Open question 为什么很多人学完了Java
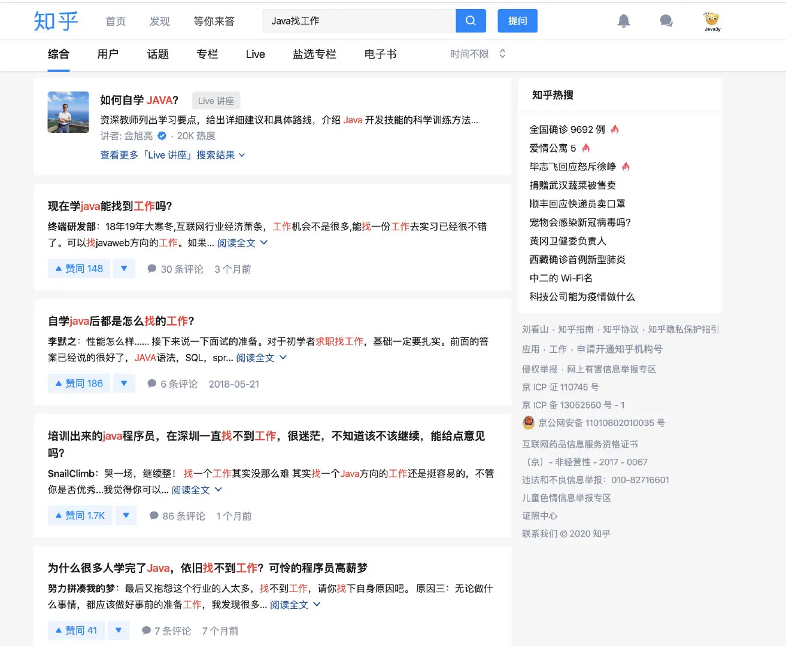The width and height of the screenshot is (786, 646). (x=208, y=568)
